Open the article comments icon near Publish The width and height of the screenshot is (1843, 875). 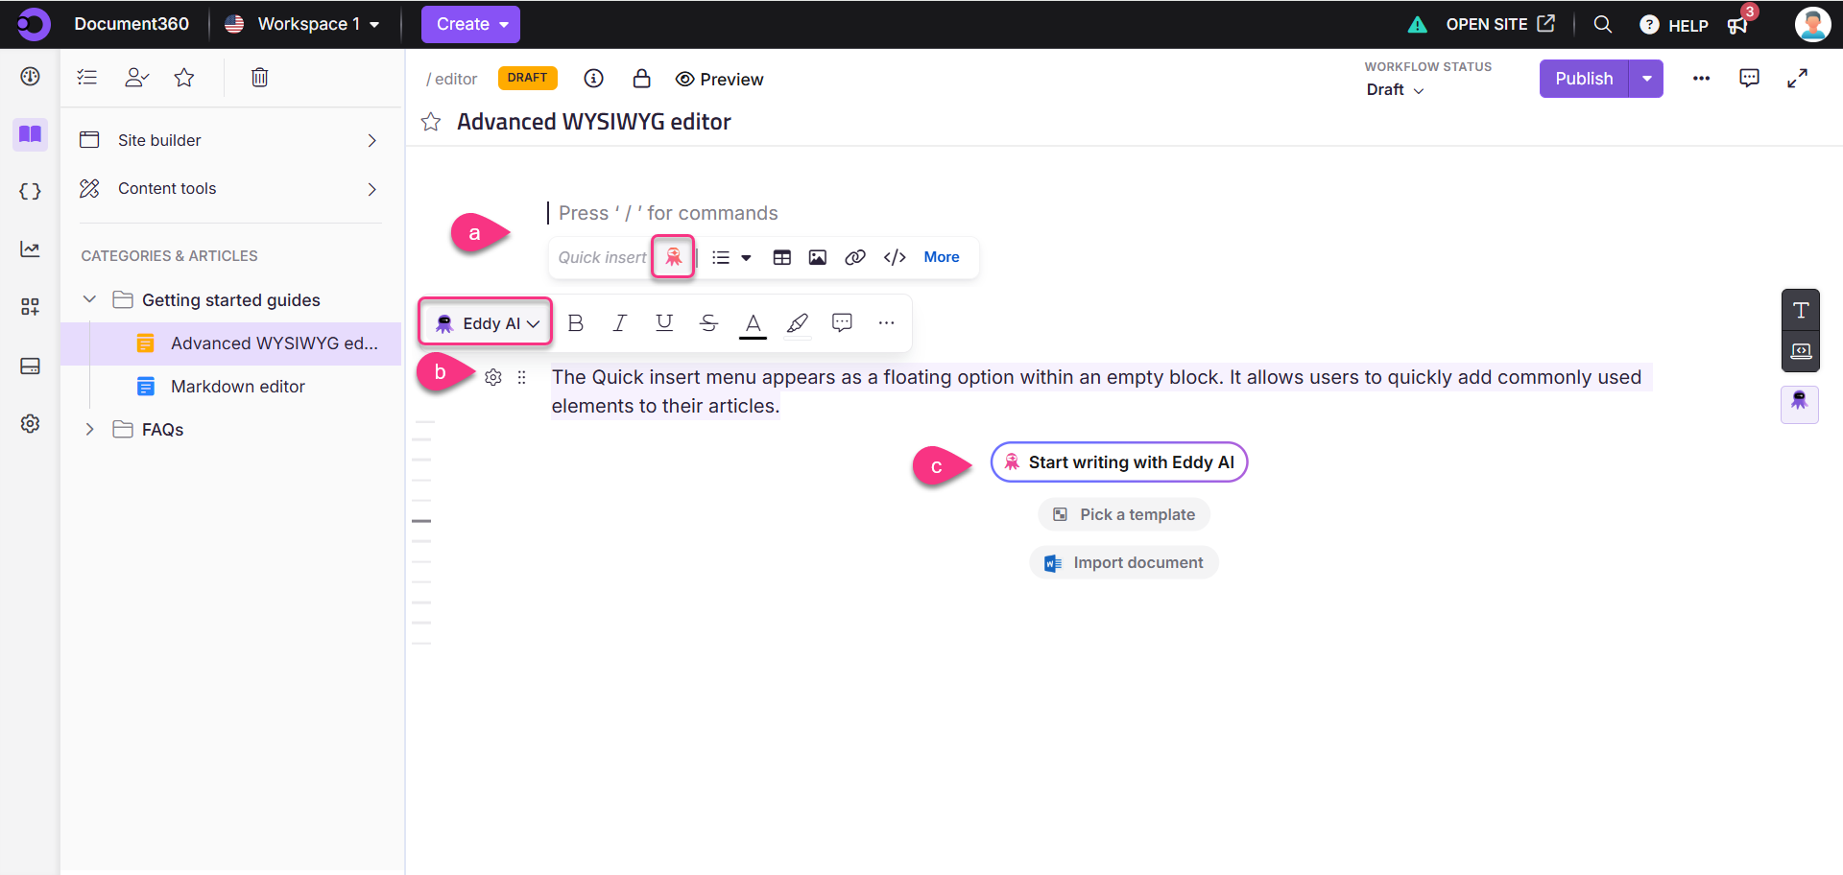pyautogui.click(x=1749, y=79)
